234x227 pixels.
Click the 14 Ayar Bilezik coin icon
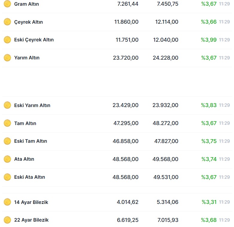[x=7, y=202]
